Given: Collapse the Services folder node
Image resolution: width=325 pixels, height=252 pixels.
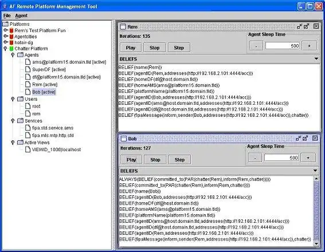Looking at the screenshot, I should (13, 121).
